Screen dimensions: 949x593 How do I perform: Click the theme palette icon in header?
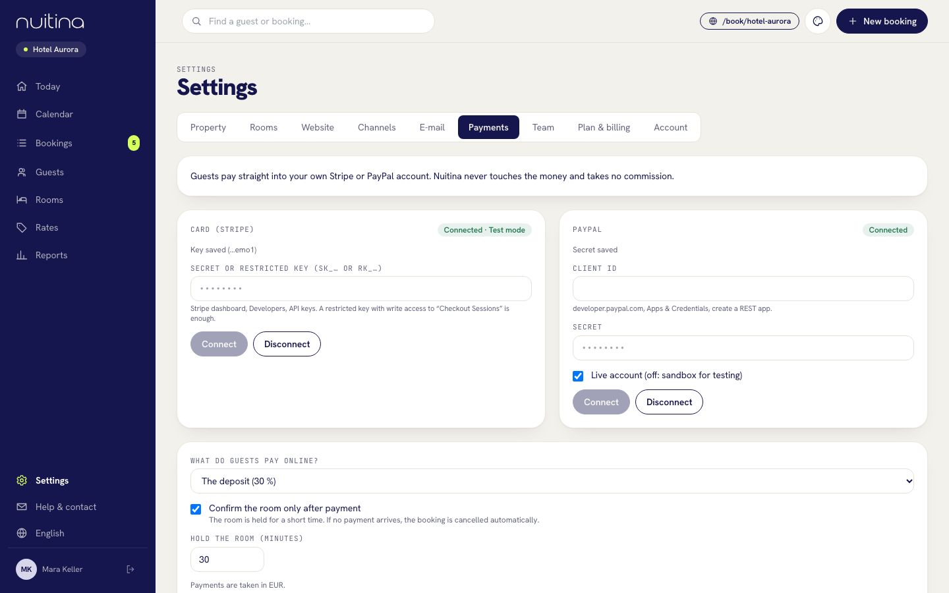point(818,21)
